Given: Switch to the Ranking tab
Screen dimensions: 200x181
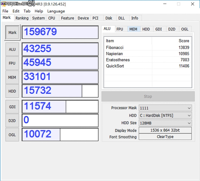Looking at the screenshot, I should 22,18.
